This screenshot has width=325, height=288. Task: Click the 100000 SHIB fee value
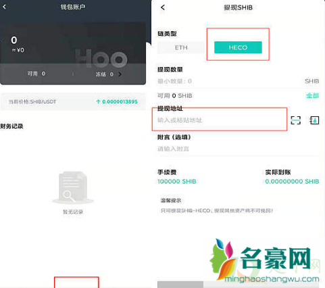pos(177,181)
